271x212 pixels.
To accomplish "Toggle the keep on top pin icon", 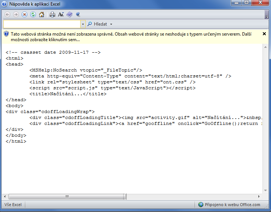I will click(78, 14).
